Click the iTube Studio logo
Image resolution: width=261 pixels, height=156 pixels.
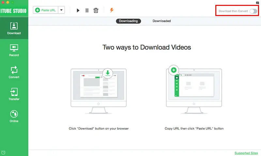[x=13, y=11]
